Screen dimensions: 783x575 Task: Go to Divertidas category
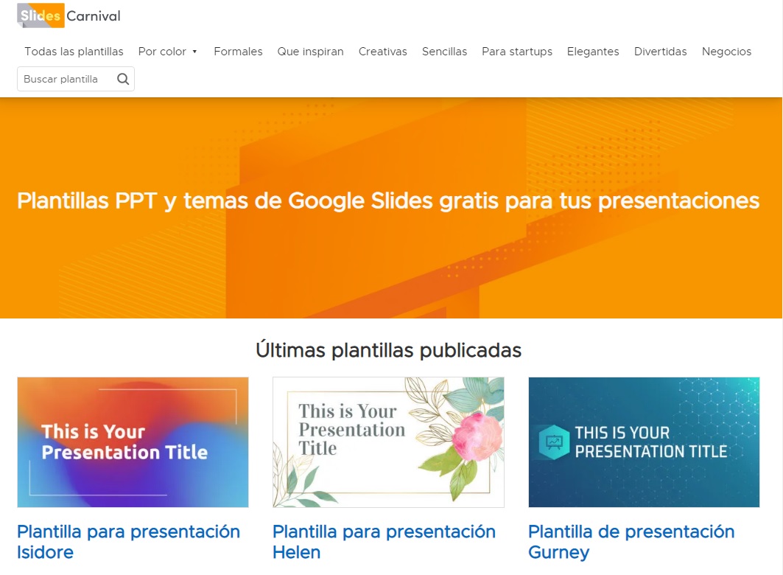click(x=661, y=52)
